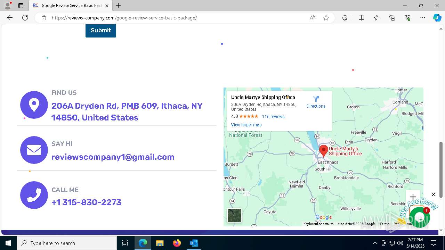Add this page to favorites star
The image size is (445, 250).
coord(326,18)
